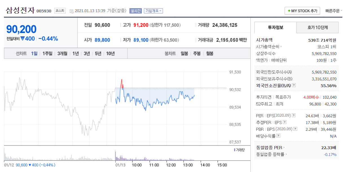Screen dimensions: 346x172
Task: Toggle the 실시간 realtime badge
Action: 136,11
